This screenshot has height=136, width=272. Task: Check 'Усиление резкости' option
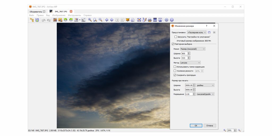[x=175, y=71]
